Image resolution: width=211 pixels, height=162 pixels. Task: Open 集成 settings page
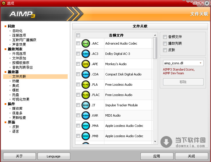[15, 85]
